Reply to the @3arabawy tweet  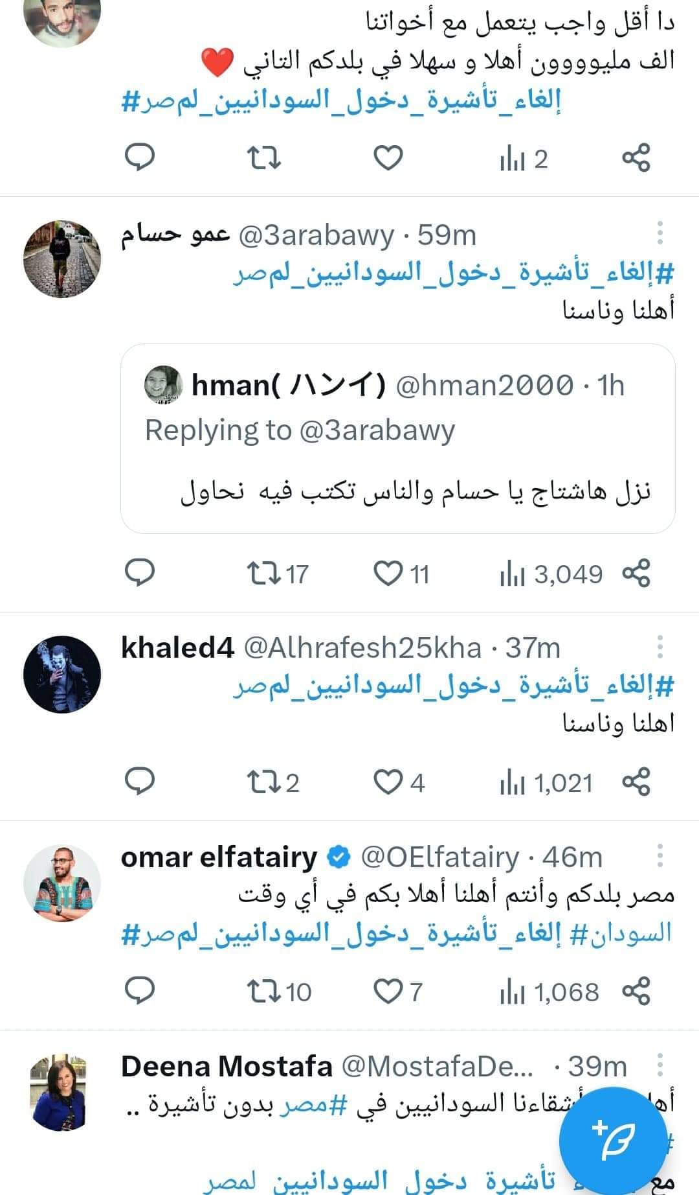coord(139,574)
